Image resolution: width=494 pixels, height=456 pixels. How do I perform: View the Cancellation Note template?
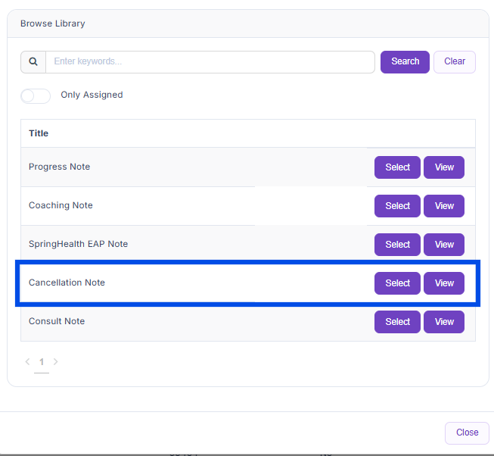pos(444,283)
